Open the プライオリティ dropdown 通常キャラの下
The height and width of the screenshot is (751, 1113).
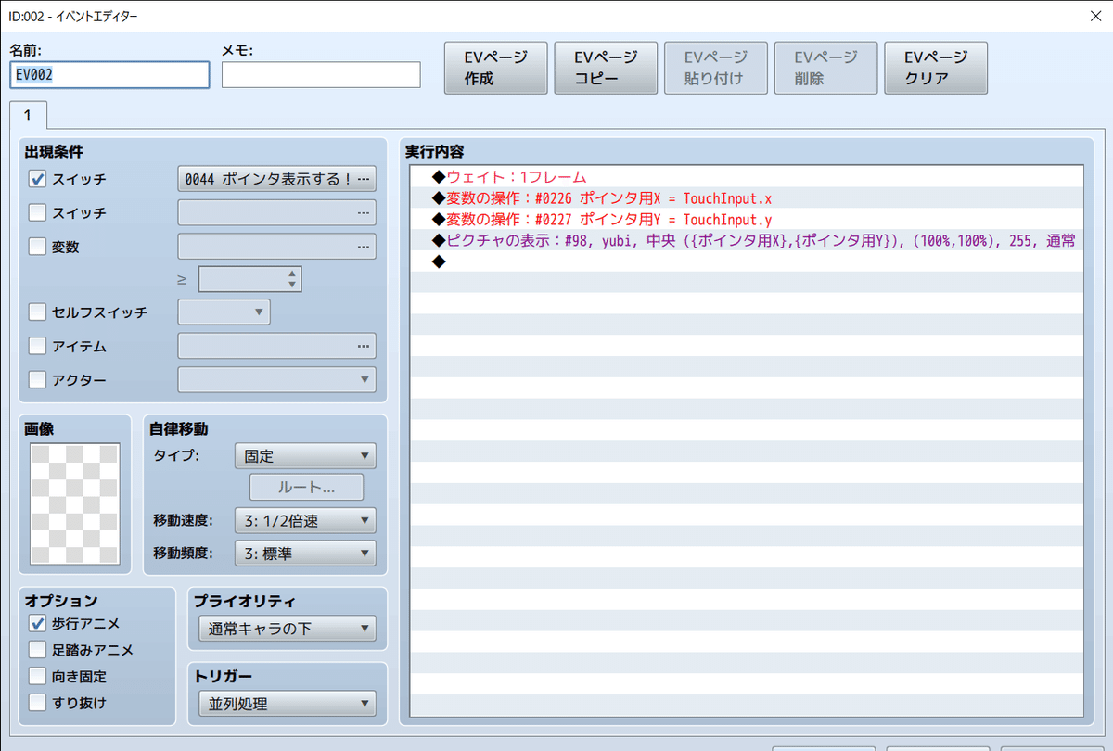pyautogui.click(x=288, y=629)
